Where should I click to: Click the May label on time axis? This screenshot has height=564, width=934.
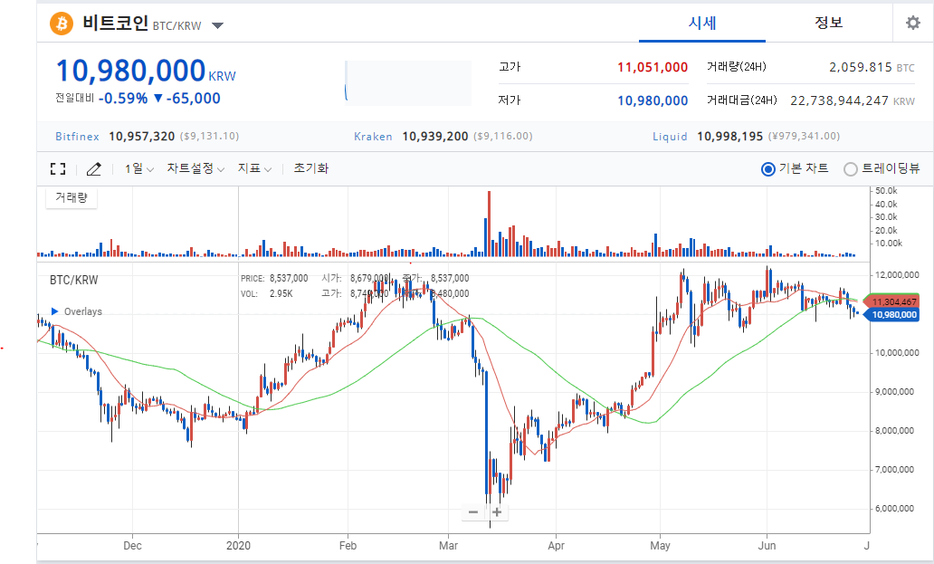(x=660, y=546)
